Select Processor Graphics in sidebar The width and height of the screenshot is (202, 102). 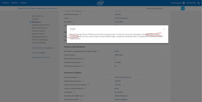pos(38,31)
